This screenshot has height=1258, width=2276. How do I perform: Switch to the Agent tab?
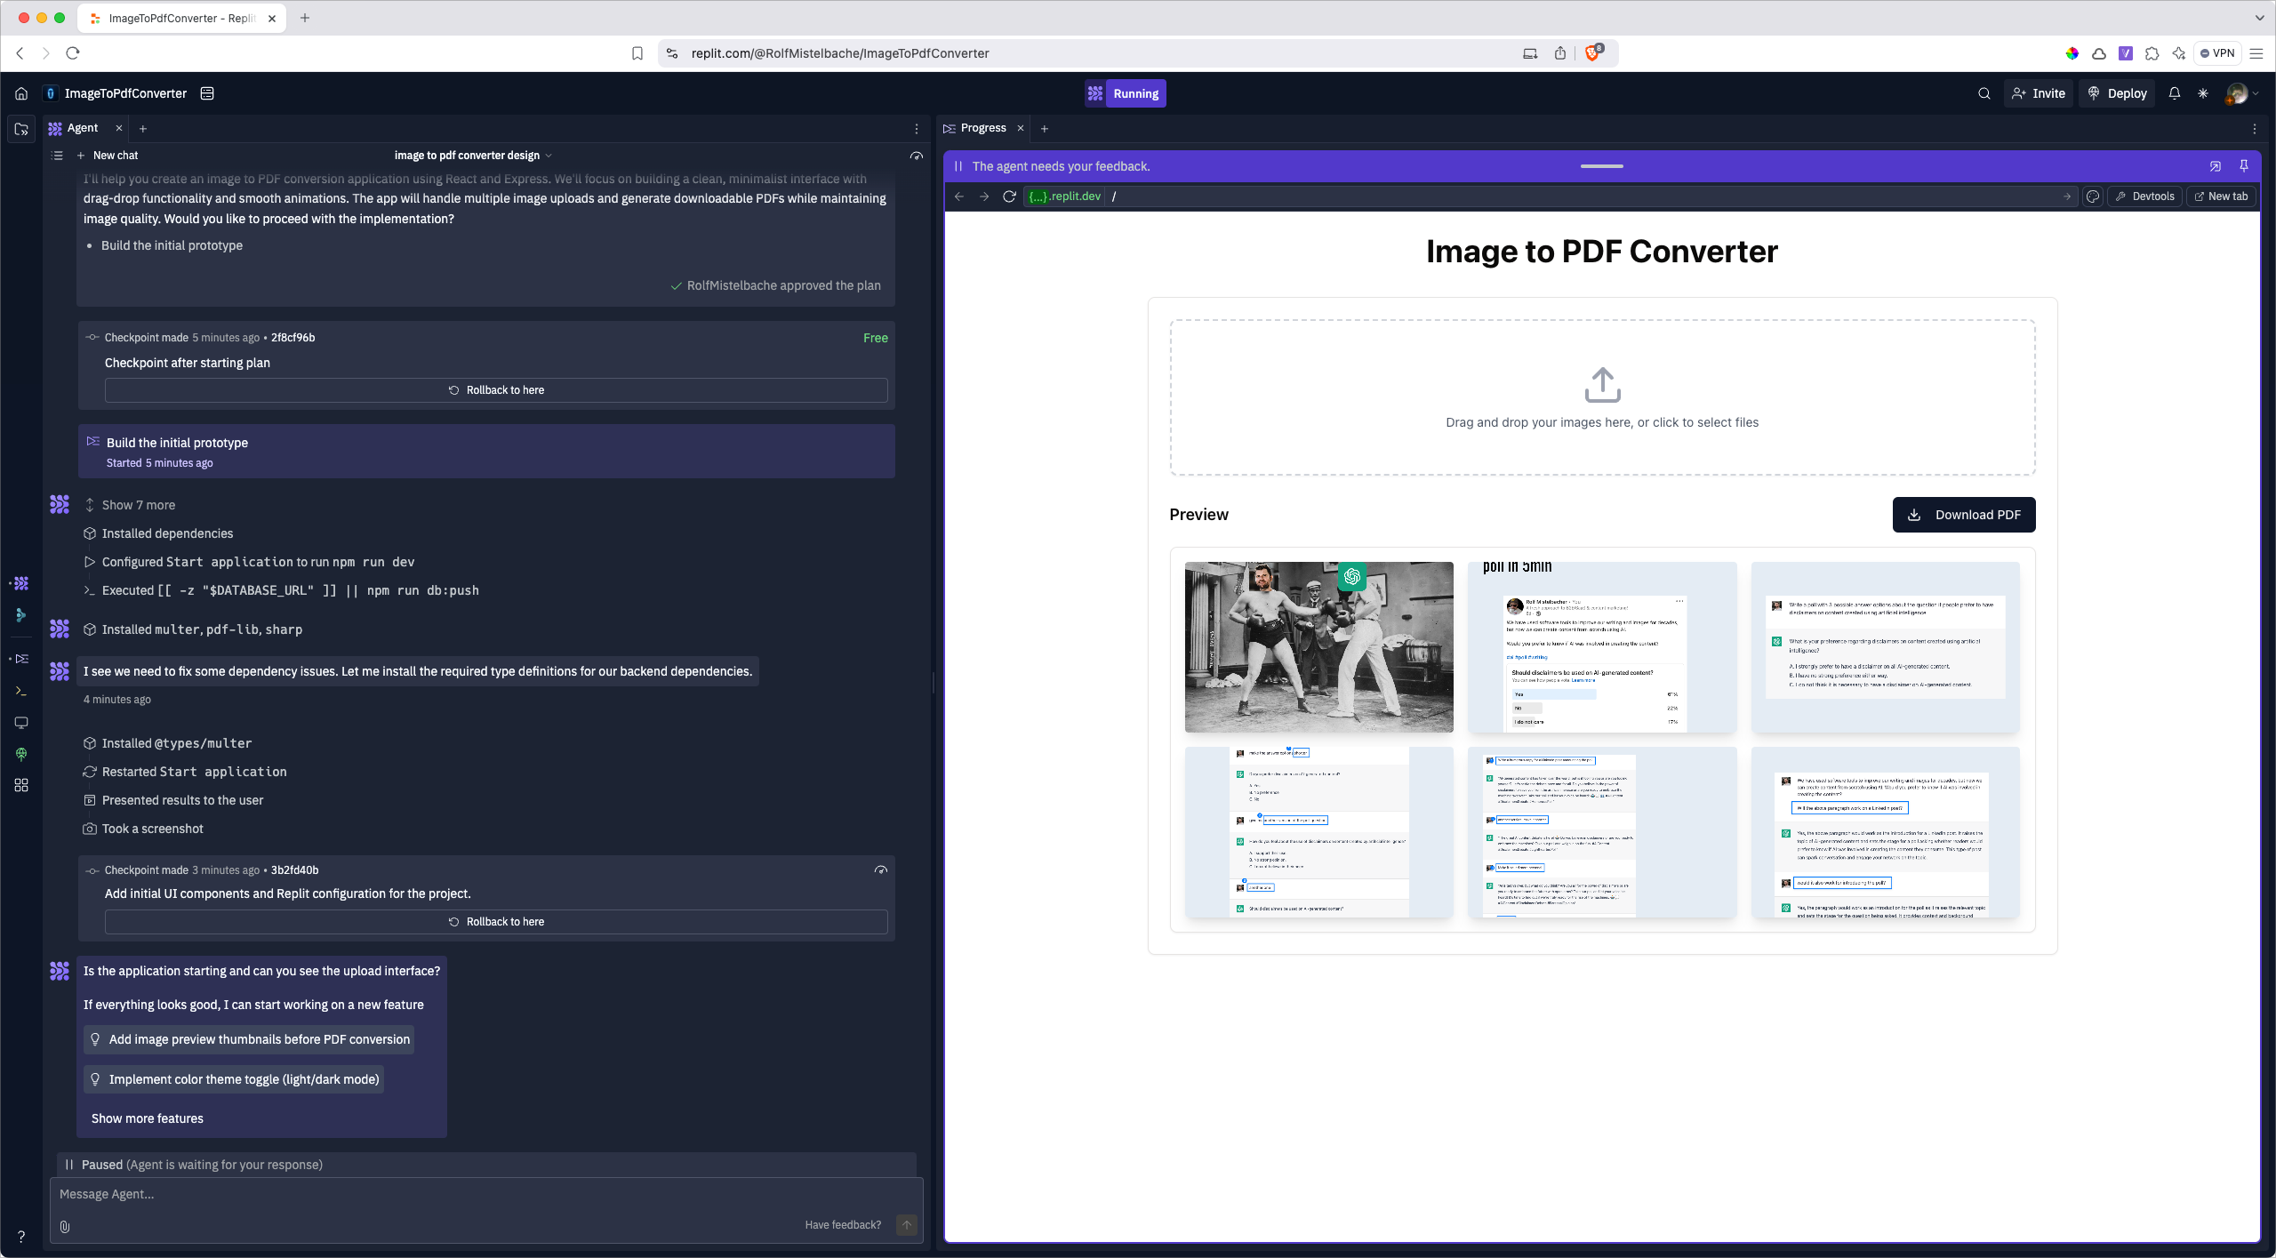[x=83, y=128]
